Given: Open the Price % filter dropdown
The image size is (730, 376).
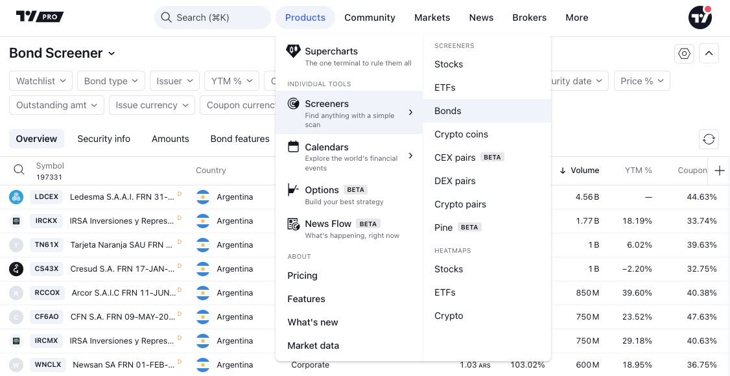Looking at the screenshot, I should pyautogui.click(x=642, y=81).
